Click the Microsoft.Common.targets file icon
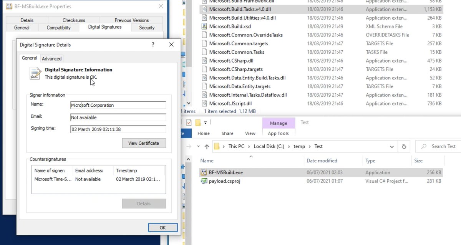Viewport: 461px width, 245px height. coord(204,43)
